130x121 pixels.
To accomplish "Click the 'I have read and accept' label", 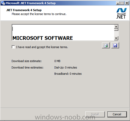I will (x=42, y=47).
